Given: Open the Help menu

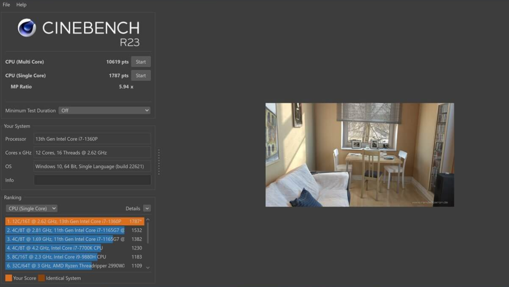Looking at the screenshot, I should (21, 5).
